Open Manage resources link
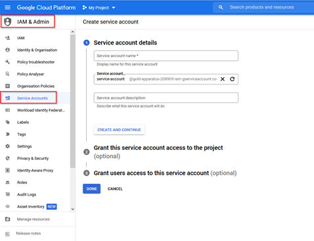The width and height of the screenshot is (314, 241). coord(34,219)
